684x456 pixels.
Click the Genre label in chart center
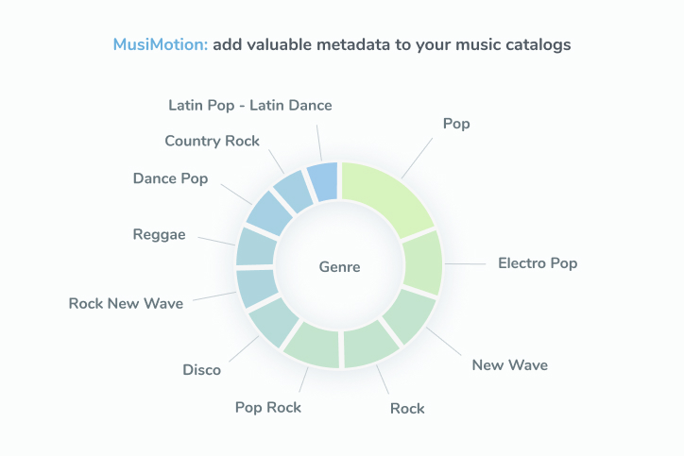coord(339,266)
